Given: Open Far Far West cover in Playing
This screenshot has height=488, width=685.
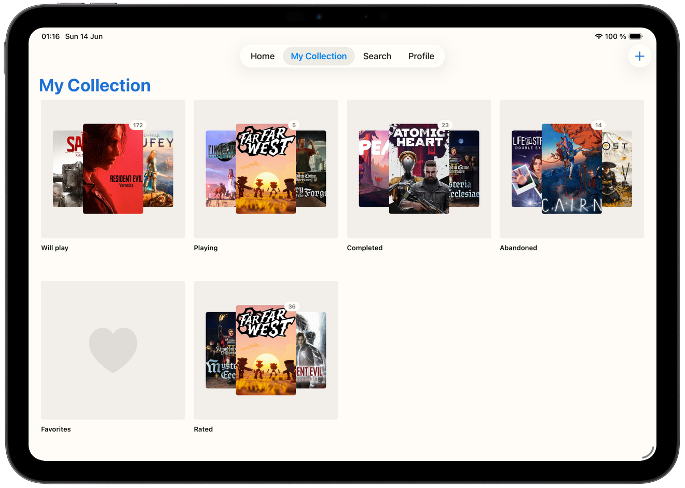Looking at the screenshot, I should pos(266,169).
